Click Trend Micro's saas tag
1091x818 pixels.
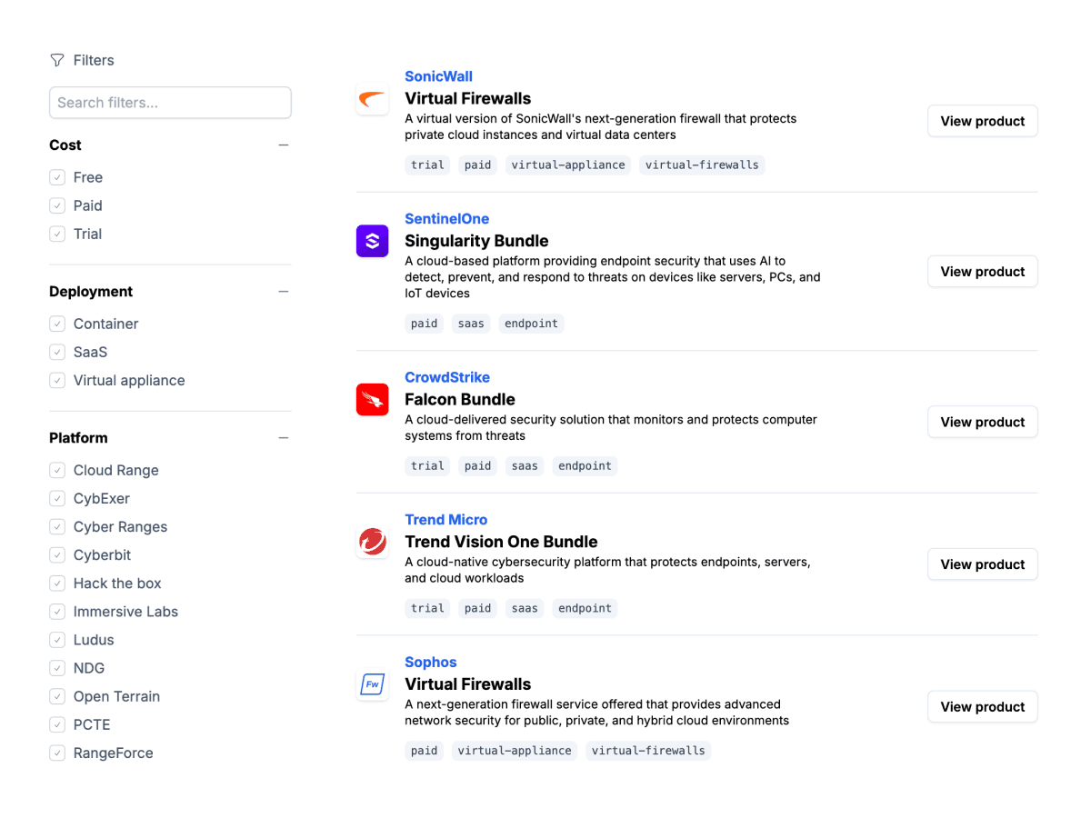click(525, 608)
